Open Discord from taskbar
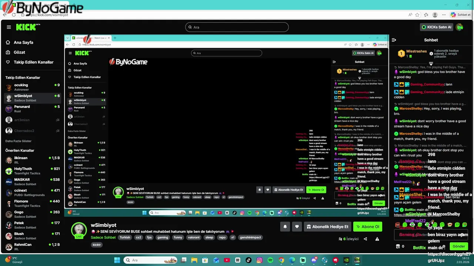The height and width of the screenshot is (266, 474). point(314,260)
